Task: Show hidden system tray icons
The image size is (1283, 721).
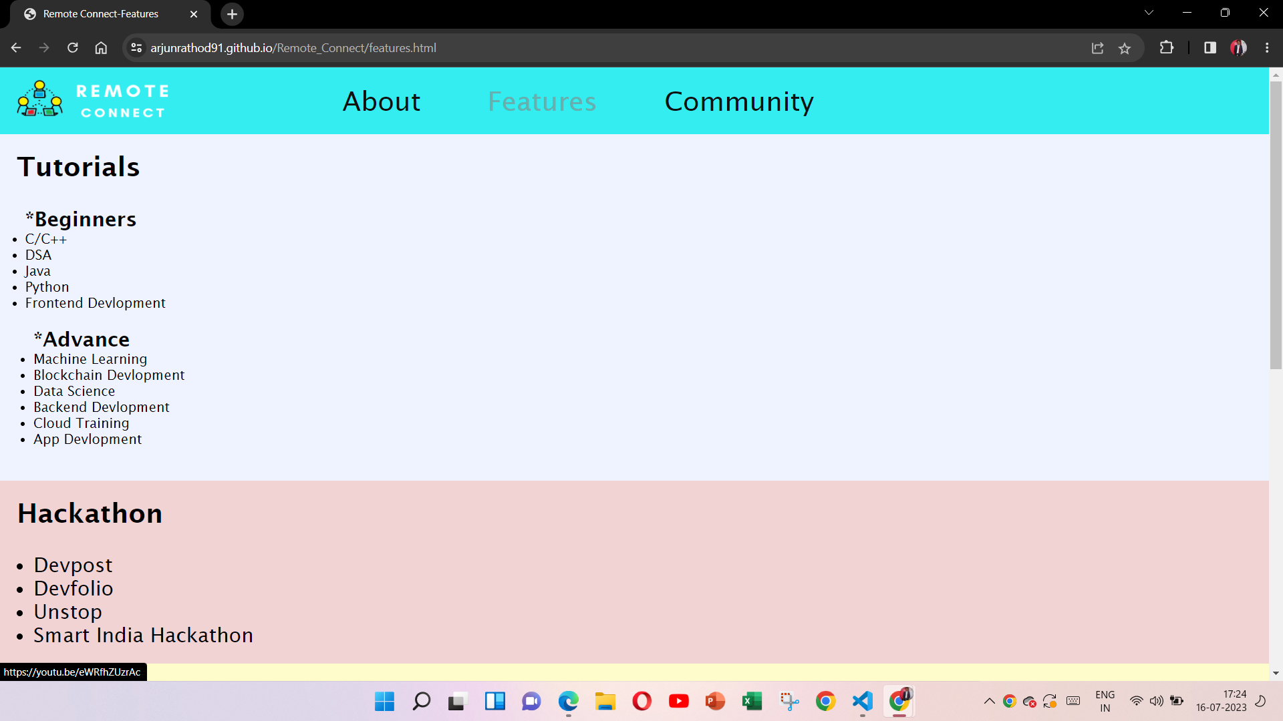Action: (989, 701)
